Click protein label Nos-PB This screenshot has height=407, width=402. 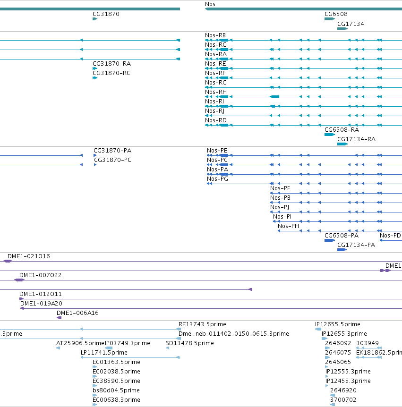click(x=280, y=197)
